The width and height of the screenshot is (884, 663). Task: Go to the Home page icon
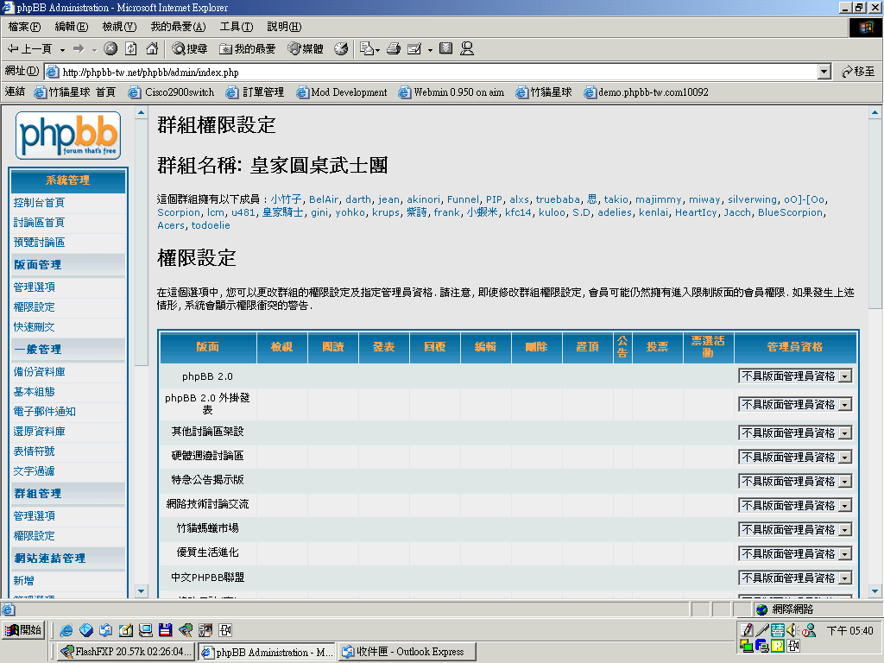click(152, 49)
